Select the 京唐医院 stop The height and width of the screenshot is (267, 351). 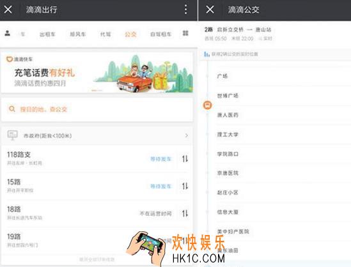[x=228, y=173]
